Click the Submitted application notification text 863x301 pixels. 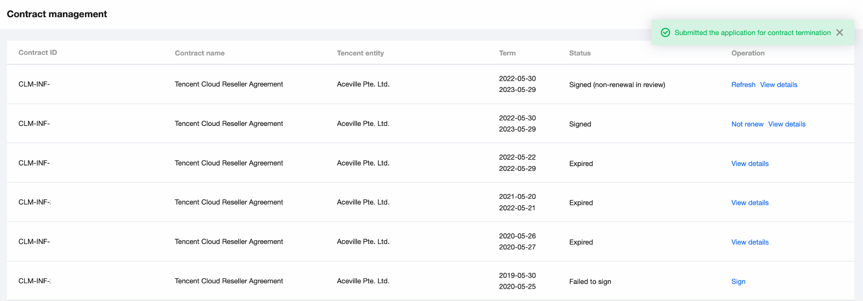click(x=752, y=33)
